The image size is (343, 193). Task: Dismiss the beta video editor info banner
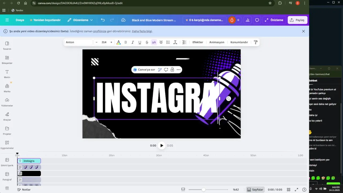(x=303, y=31)
